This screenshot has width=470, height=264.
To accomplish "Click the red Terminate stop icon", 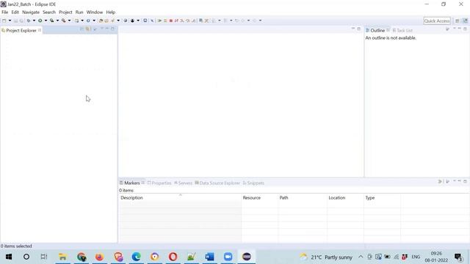I will coord(171,21).
